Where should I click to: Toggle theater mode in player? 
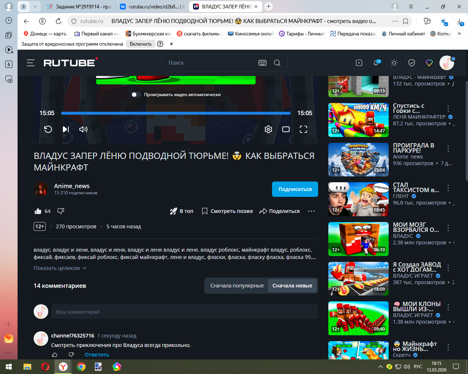point(286,129)
